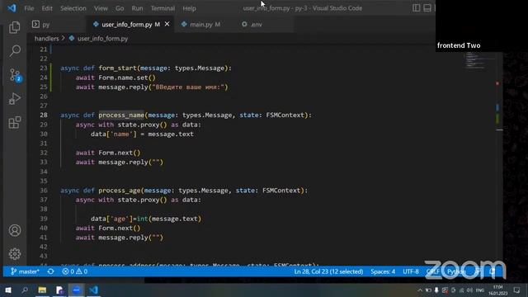The width and height of the screenshot is (528, 297).
Task: Open the Accounts menu icon
Action: [x=15, y=230]
